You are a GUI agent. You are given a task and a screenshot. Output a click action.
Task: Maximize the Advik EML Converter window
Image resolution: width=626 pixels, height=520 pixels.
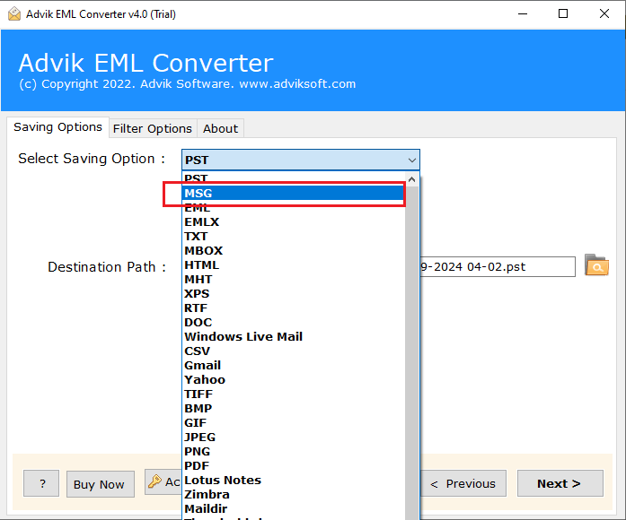[563, 14]
